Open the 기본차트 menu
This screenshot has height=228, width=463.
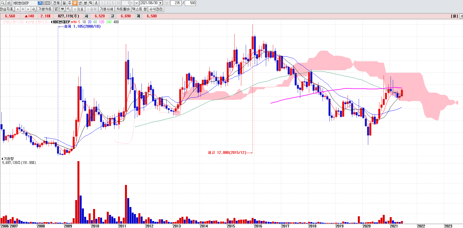pos(45,9)
